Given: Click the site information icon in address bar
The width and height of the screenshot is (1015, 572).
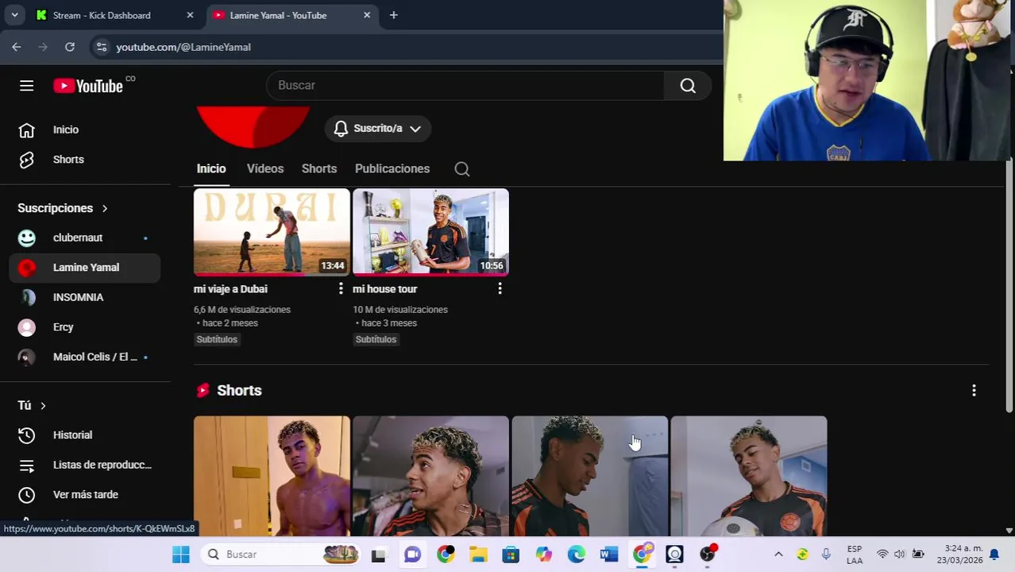Looking at the screenshot, I should point(101,47).
